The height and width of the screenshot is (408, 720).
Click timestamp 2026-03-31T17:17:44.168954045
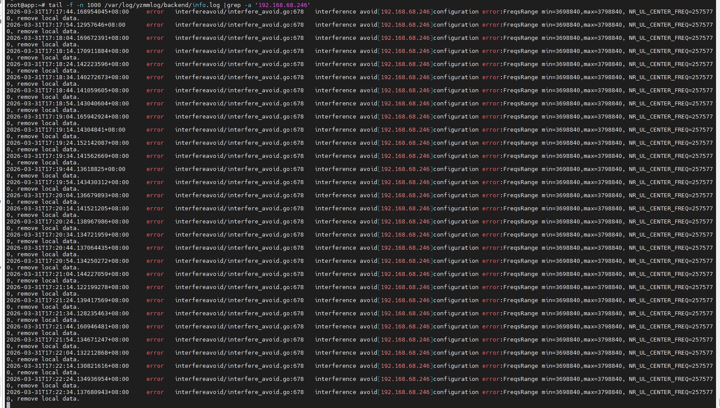(x=67, y=12)
